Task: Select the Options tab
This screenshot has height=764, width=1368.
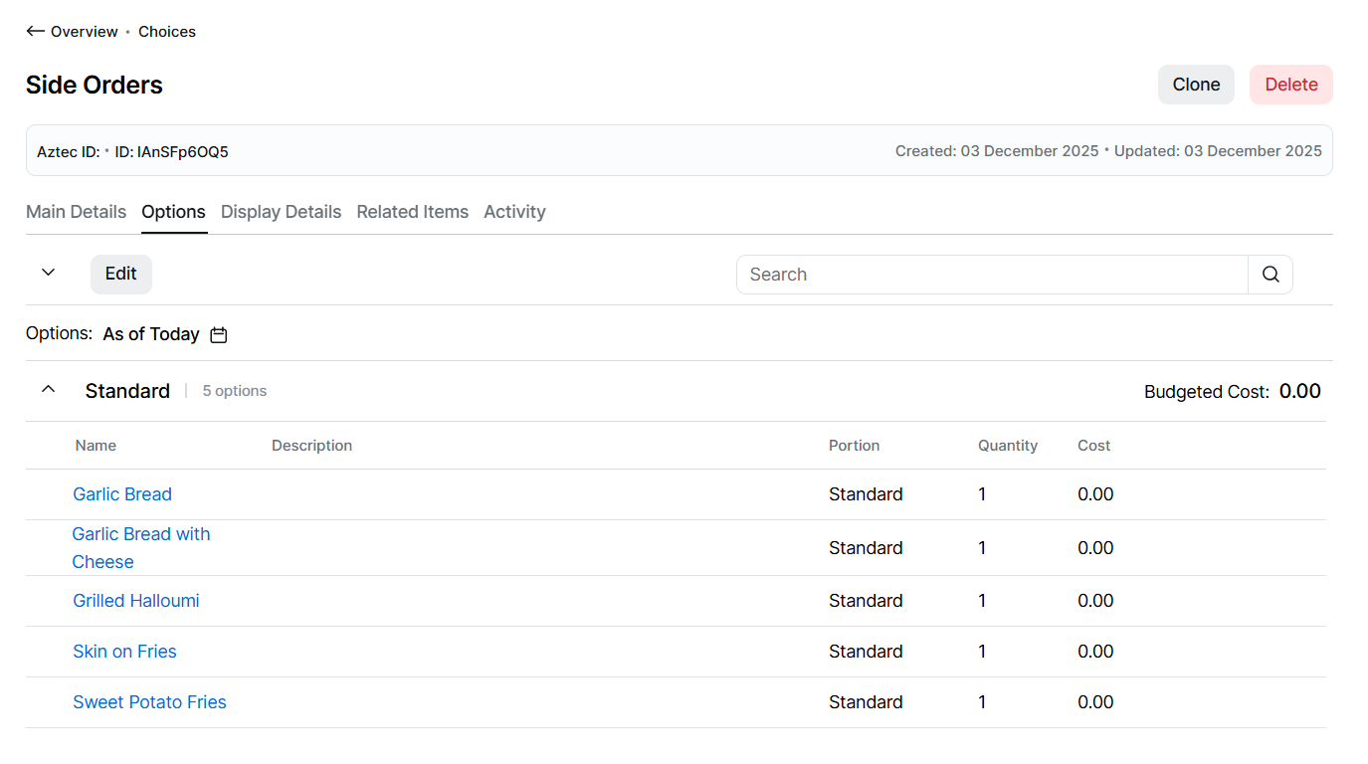Action: 173,212
